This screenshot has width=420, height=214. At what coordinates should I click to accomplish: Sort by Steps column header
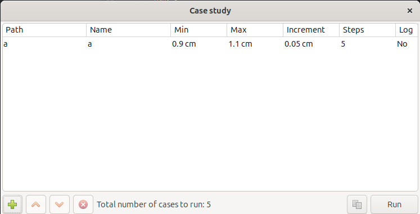pyautogui.click(x=368, y=30)
